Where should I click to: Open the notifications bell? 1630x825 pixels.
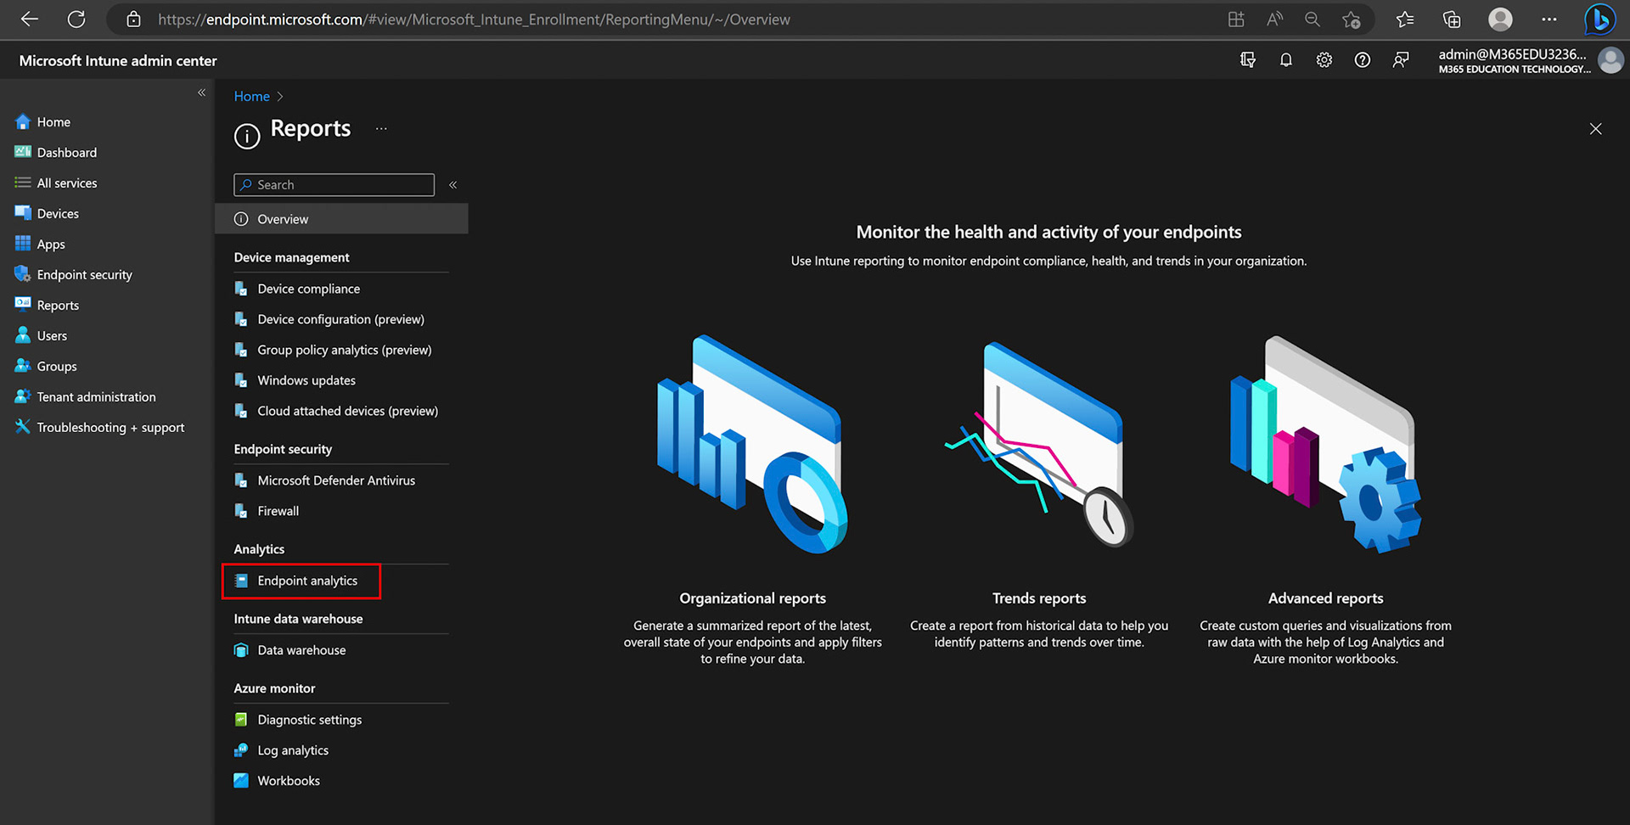[1286, 60]
